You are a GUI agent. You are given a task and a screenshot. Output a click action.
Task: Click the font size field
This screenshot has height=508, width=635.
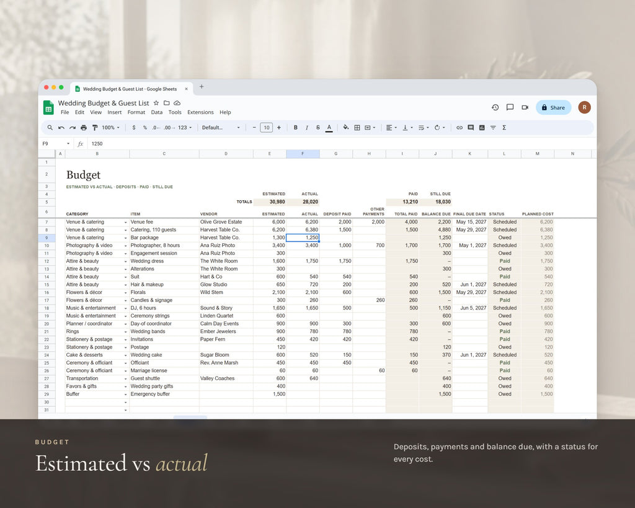click(267, 128)
